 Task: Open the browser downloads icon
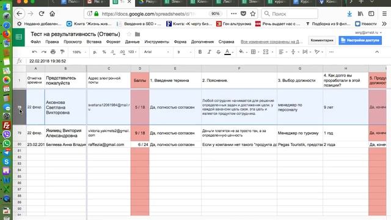tap(349, 13)
